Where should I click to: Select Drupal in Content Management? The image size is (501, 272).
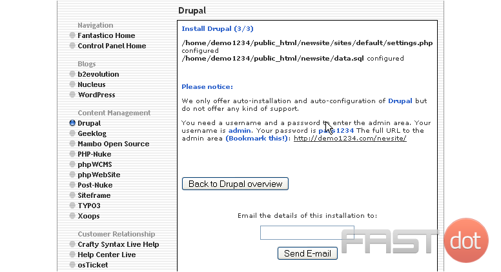pos(89,123)
